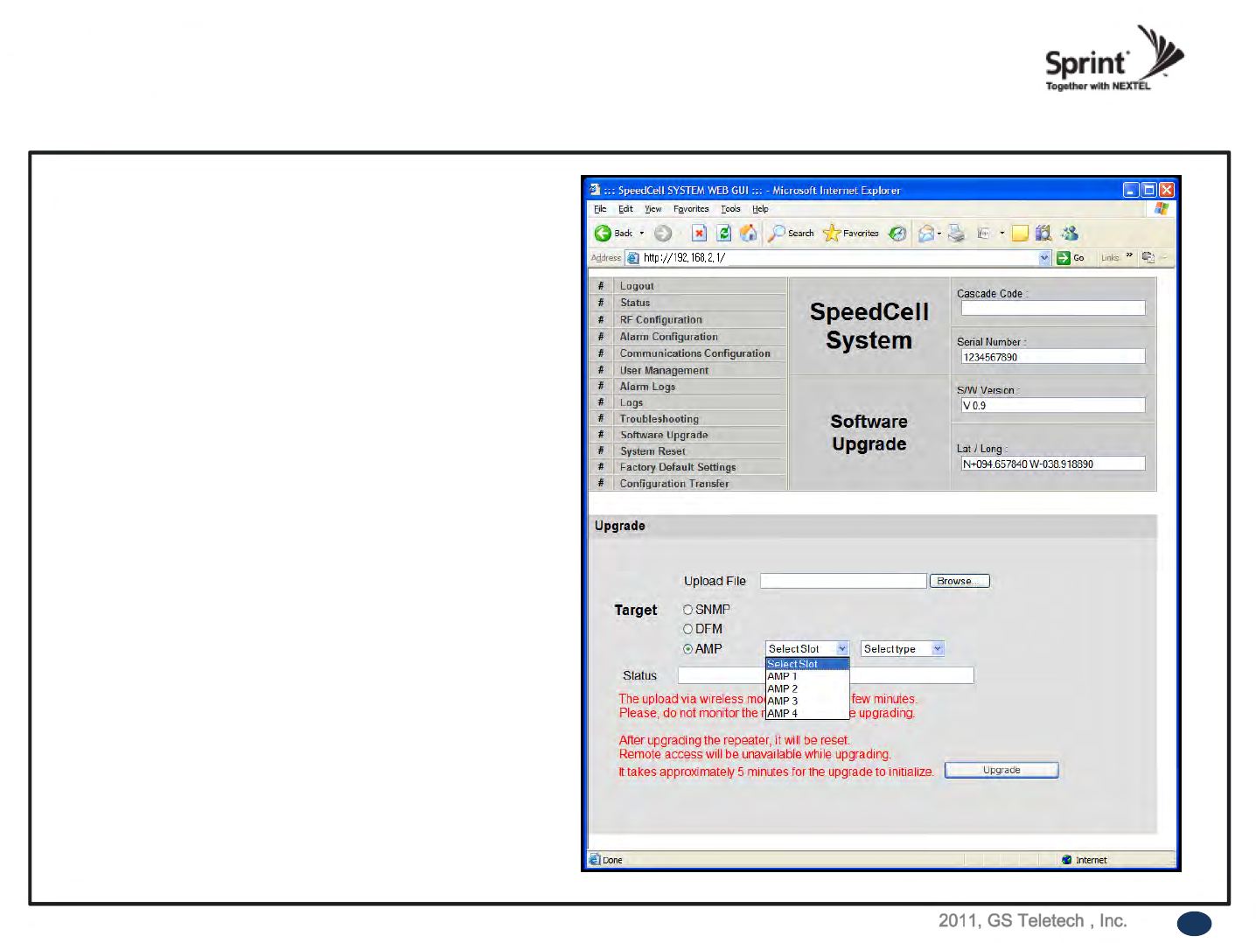Image resolution: width=1256 pixels, height=943 pixels.
Task: Open the Status navigation link
Action: (x=635, y=303)
